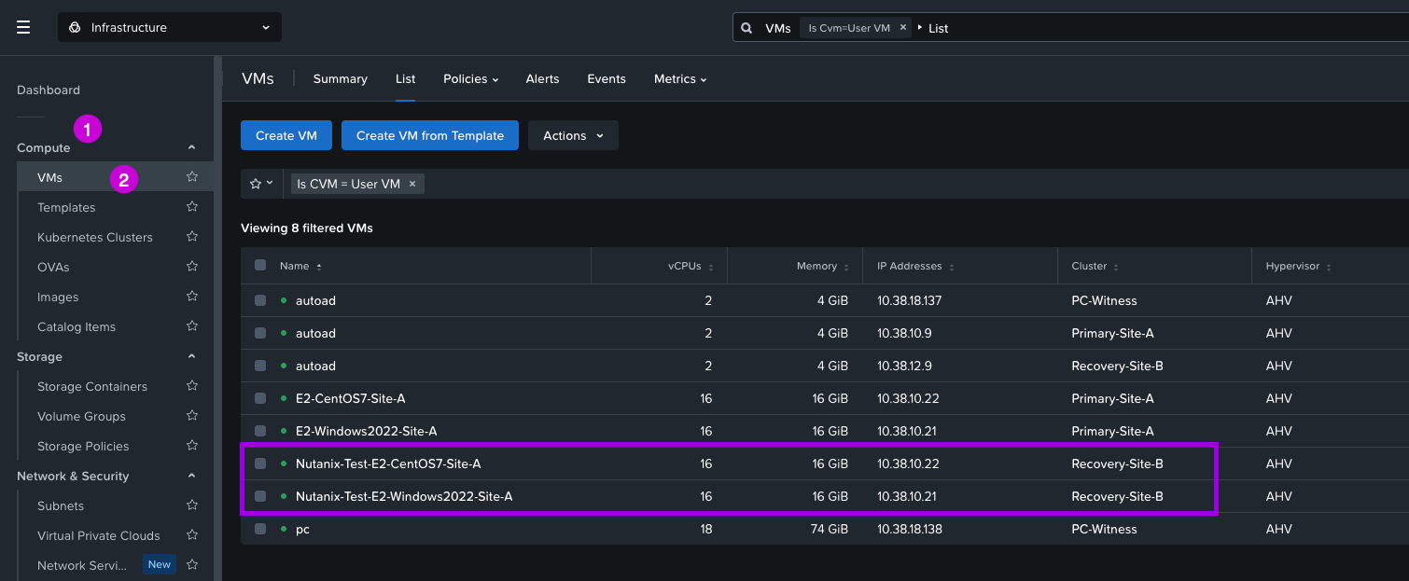The height and width of the screenshot is (581, 1409).
Task: Check the autoad PC-Witness row
Action: coord(260,300)
